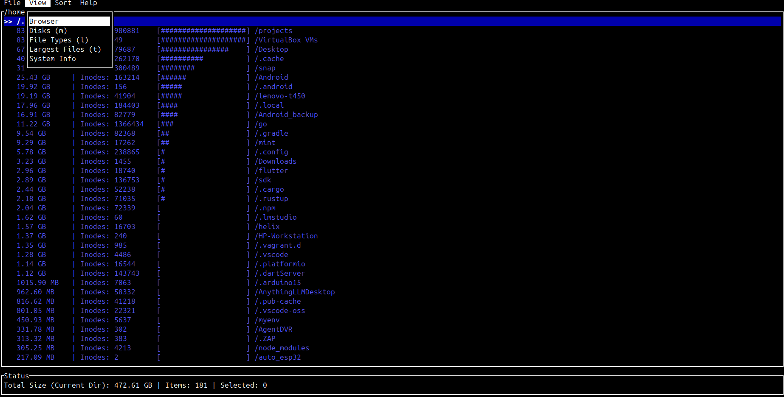This screenshot has height=397, width=784.
Task: Open the /Downloads directory
Action: click(276, 161)
